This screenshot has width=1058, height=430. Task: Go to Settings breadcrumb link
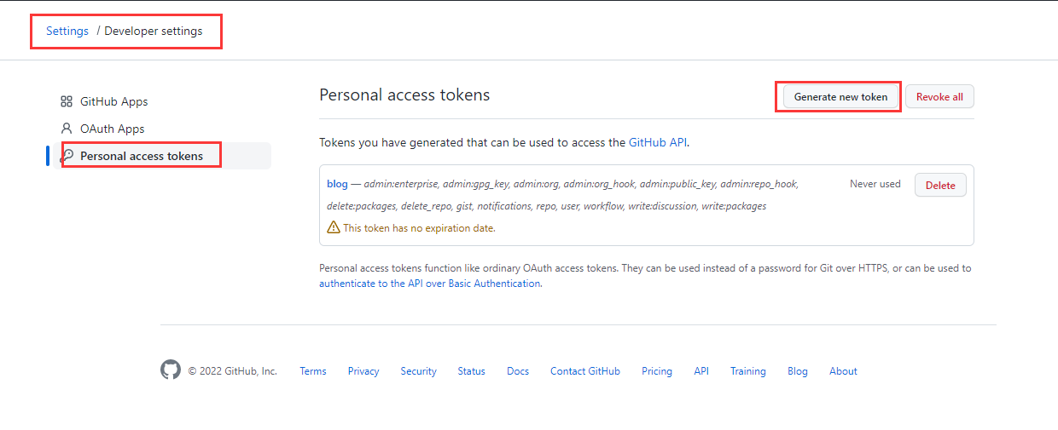(x=67, y=31)
